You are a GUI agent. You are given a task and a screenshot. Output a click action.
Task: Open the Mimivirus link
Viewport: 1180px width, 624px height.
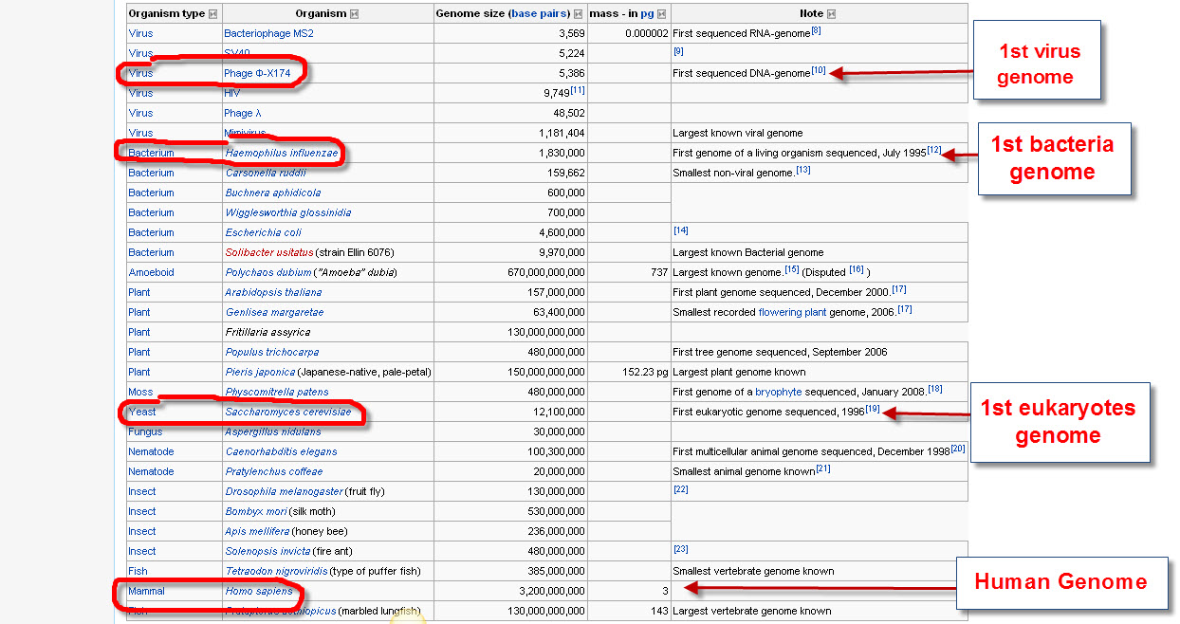click(245, 133)
